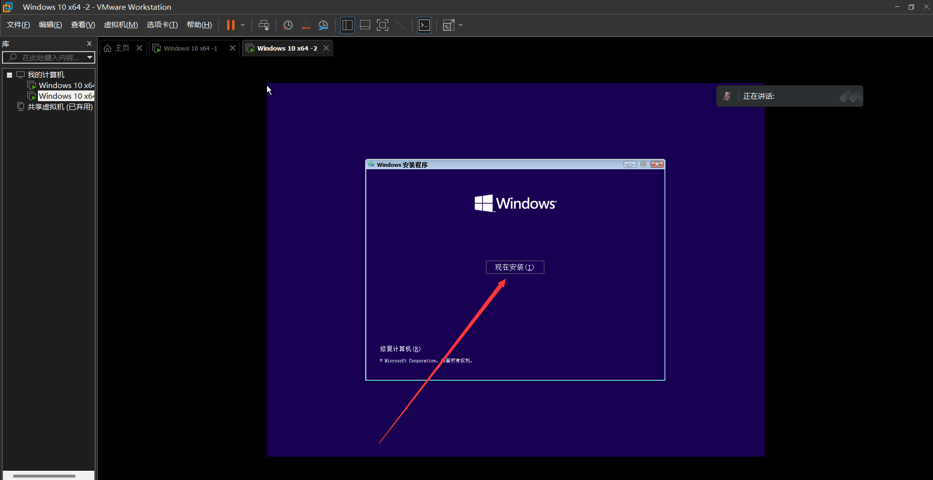Open the power options dropdown arrow
Viewport: 933px width, 480px height.
(x=242, y=25)
